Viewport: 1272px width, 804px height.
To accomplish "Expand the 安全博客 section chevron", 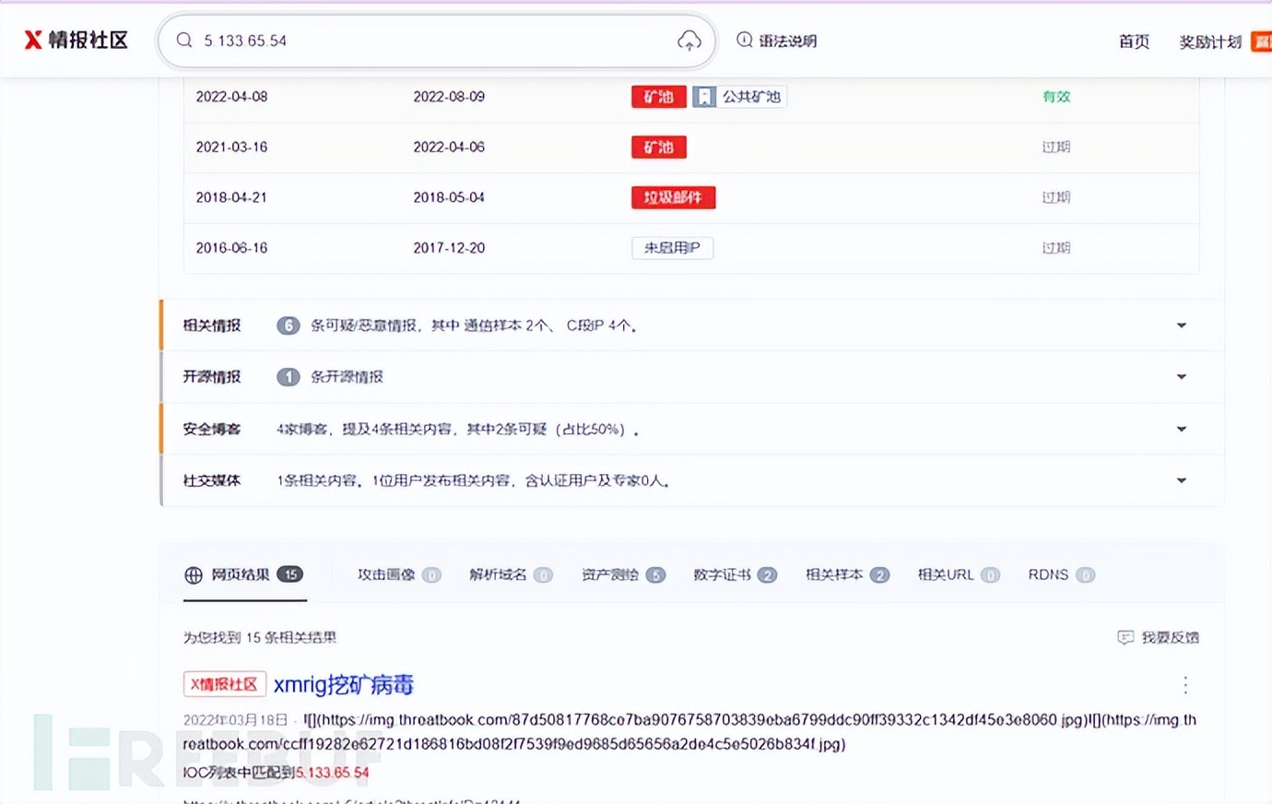I will click(1181, 428).
